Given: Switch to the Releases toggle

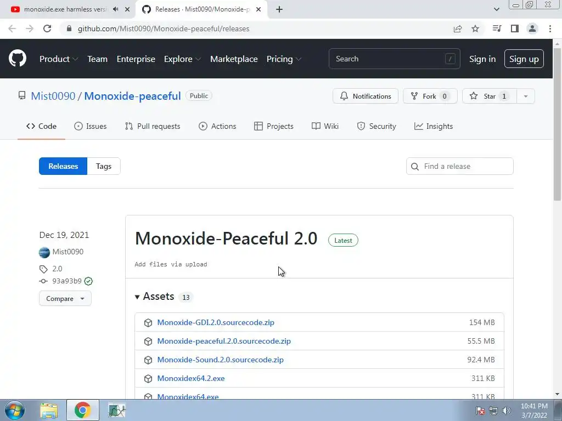Looking at the screenshot, I should [x=63, y=166].
